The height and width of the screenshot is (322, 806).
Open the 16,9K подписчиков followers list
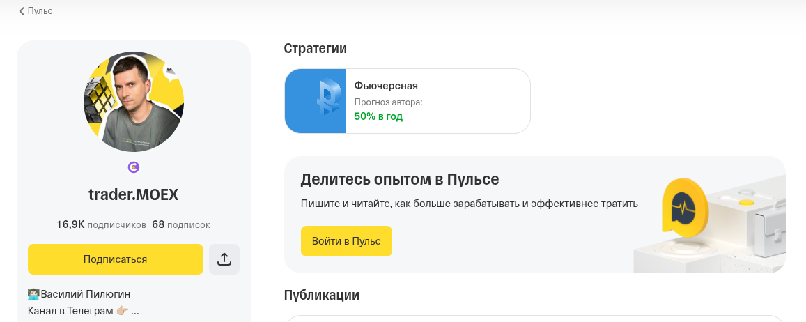pyautogui.click(x=101, y=225)
